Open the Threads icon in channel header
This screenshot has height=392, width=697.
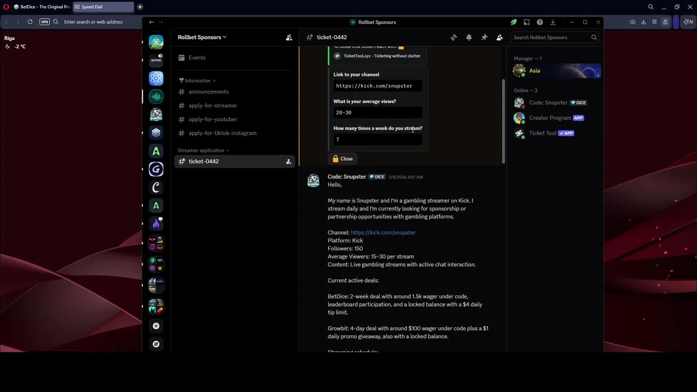point(454,37)
